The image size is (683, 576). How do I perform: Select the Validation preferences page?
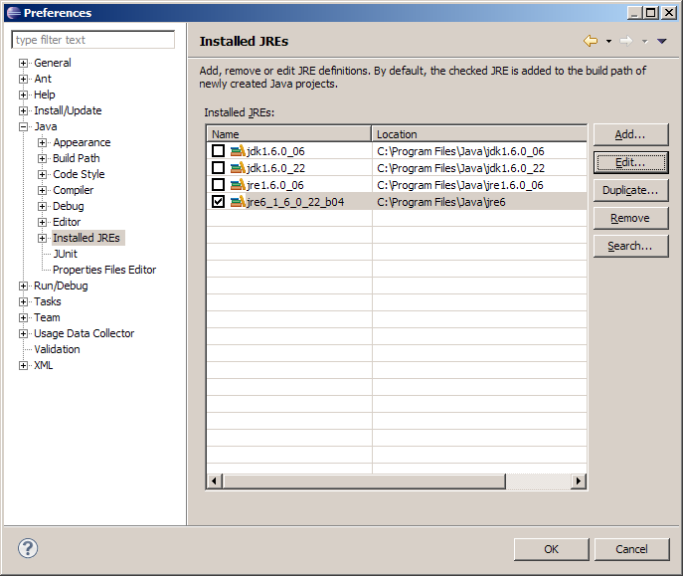tap(57, 349)
